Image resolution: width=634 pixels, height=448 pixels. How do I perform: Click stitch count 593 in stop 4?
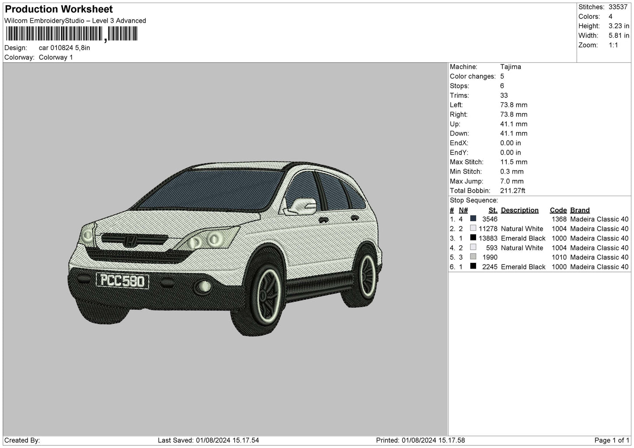tap(492, 248)
